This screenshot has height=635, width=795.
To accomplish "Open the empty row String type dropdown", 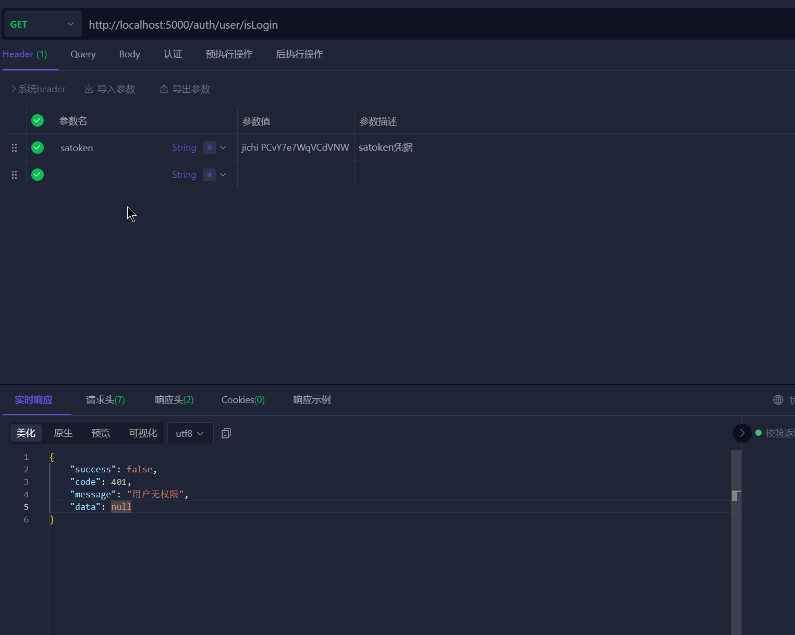I will pyautogui.click(x=223, y=175).
